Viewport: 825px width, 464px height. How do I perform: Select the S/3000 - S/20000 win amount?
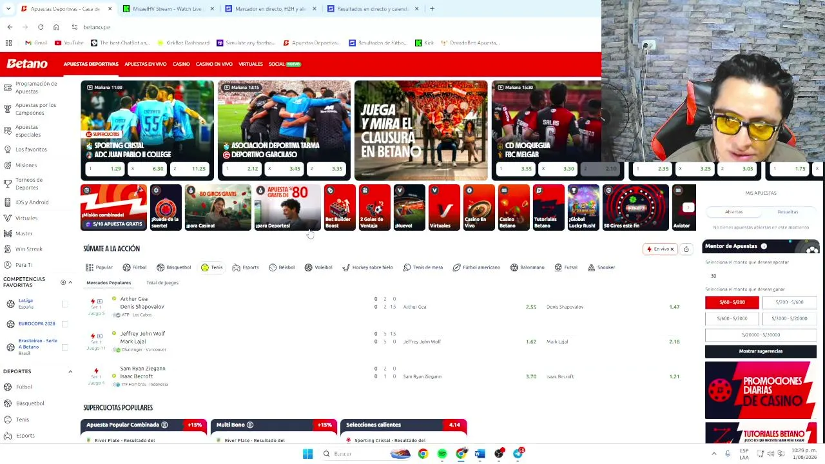790,318
